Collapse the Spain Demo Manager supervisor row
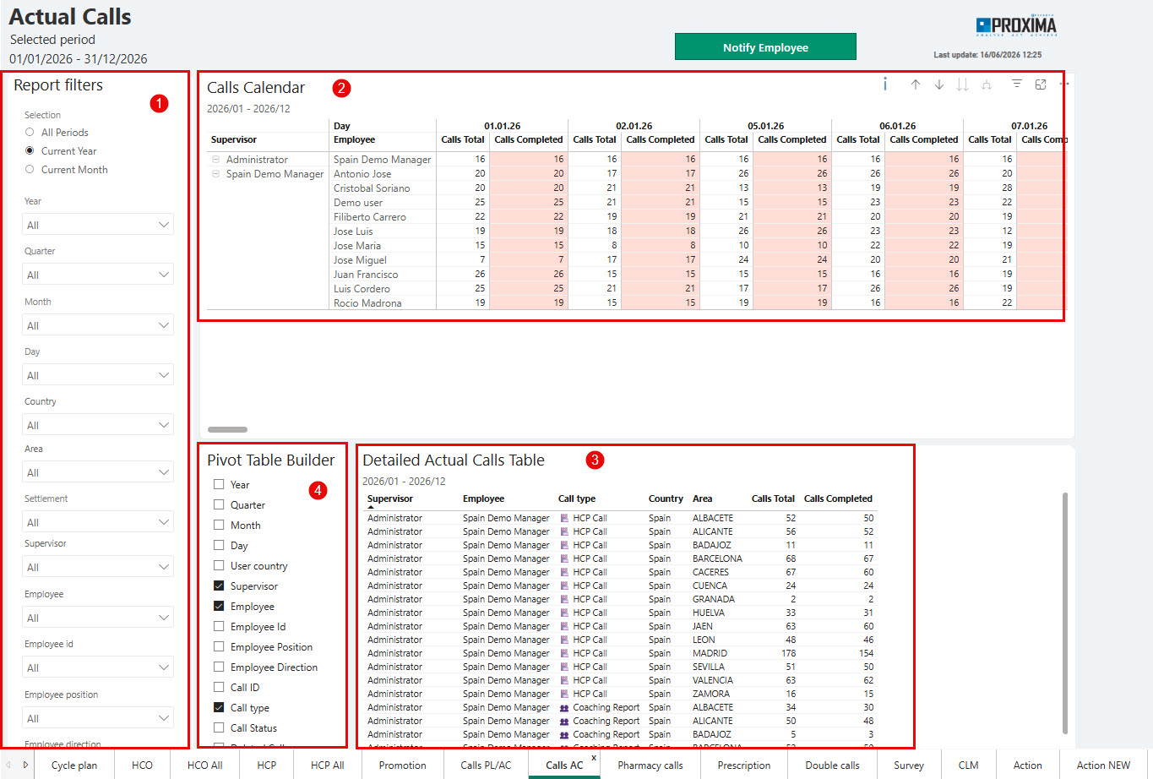This screenshot has height=779, width=1153. pos(216,174)
